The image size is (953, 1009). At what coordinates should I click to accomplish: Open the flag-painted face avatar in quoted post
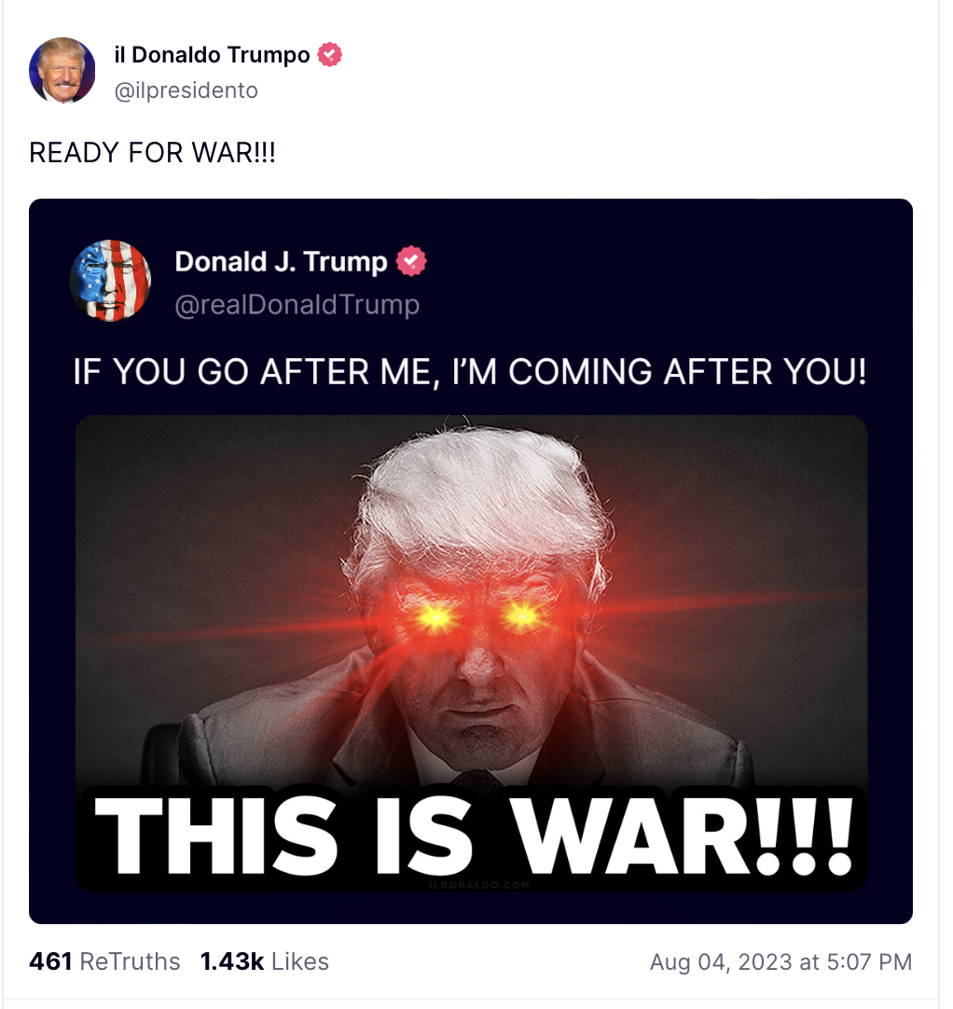[x=110, y=281]
